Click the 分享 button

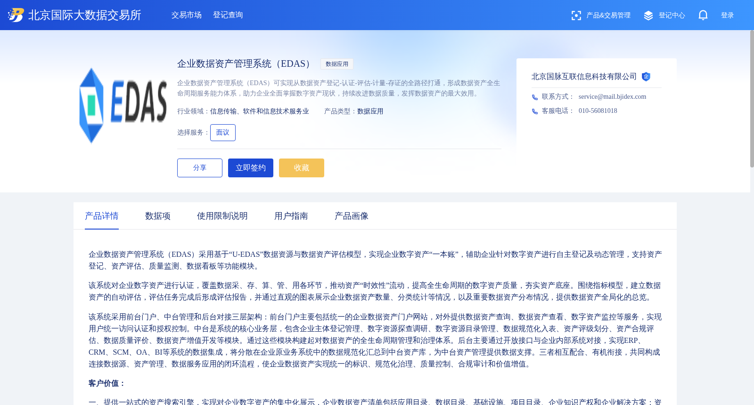click(200, 168)
